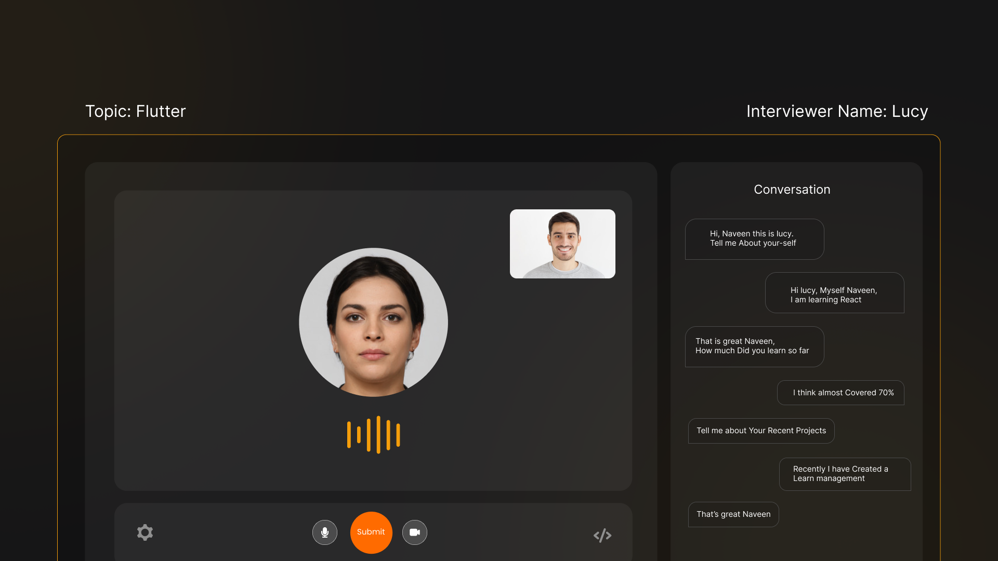Click Lucy's circular avatar
The image size is (998, 561).
(x=373, y=322)
